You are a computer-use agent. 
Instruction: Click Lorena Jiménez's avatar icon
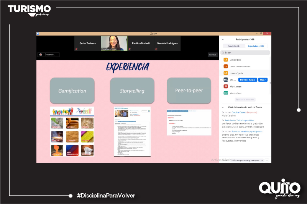point(226,66)
